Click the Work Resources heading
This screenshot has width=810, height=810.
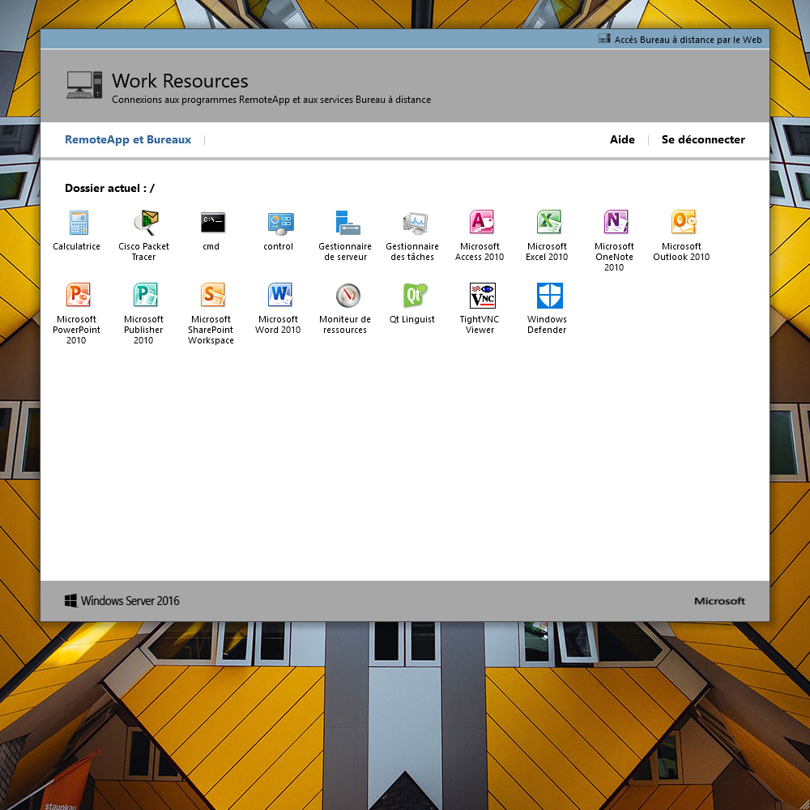click(x=180, y=81)
